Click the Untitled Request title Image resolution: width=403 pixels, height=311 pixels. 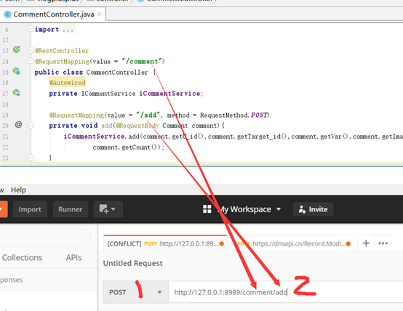pos(132,263)
